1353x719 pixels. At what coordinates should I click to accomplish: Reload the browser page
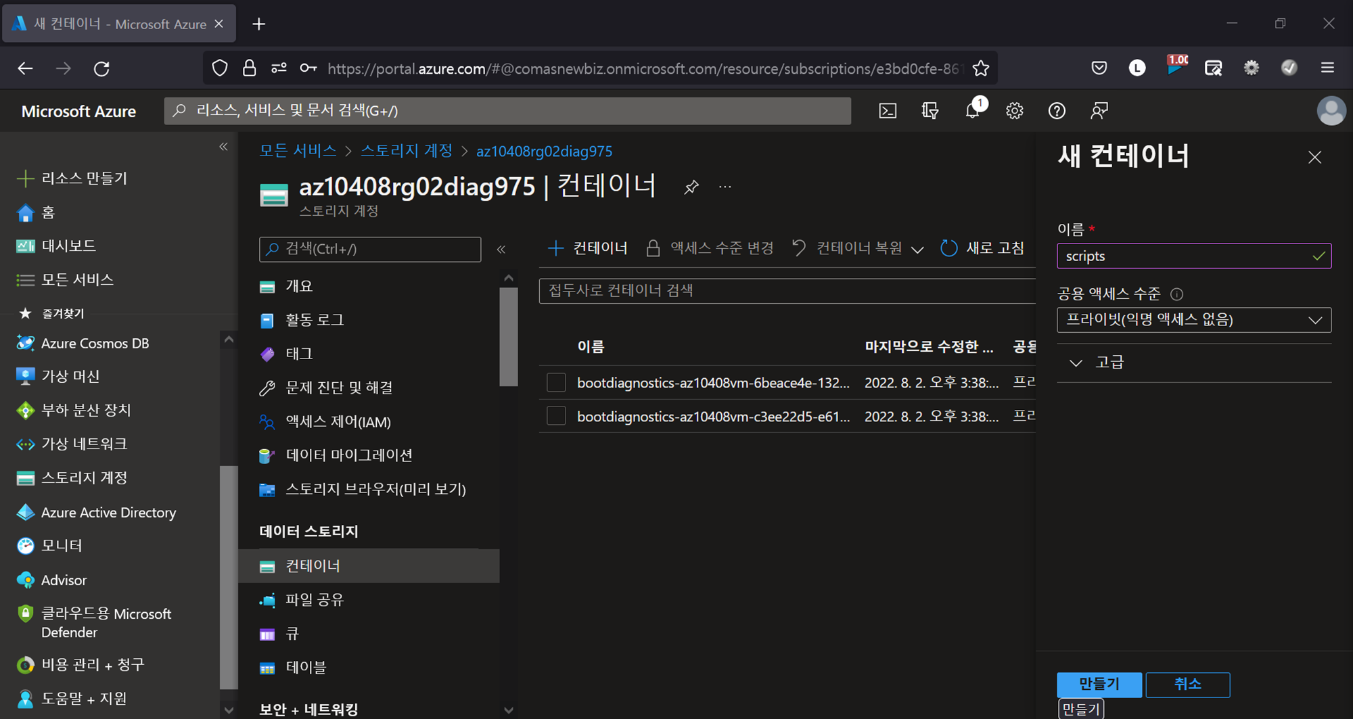tap(101, 68)
